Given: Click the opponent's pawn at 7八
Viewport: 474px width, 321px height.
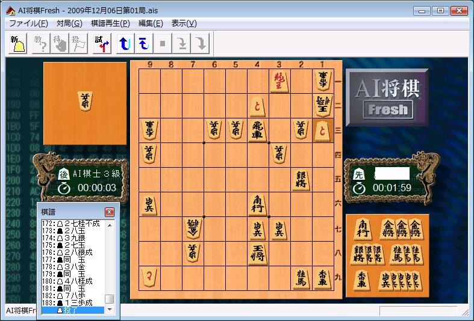Looking at the screenshot, I should click(193, 252).
